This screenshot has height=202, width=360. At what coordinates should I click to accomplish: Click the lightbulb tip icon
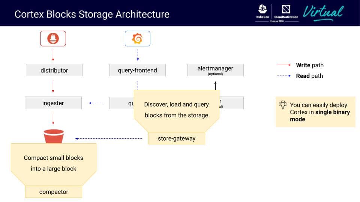(x=283, y=105)
